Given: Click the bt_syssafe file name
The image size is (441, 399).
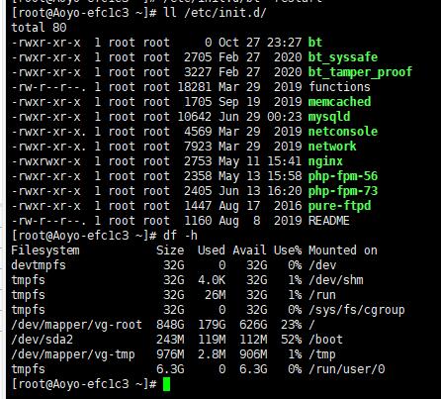Looking at the screenshot, I should (343, 57).
